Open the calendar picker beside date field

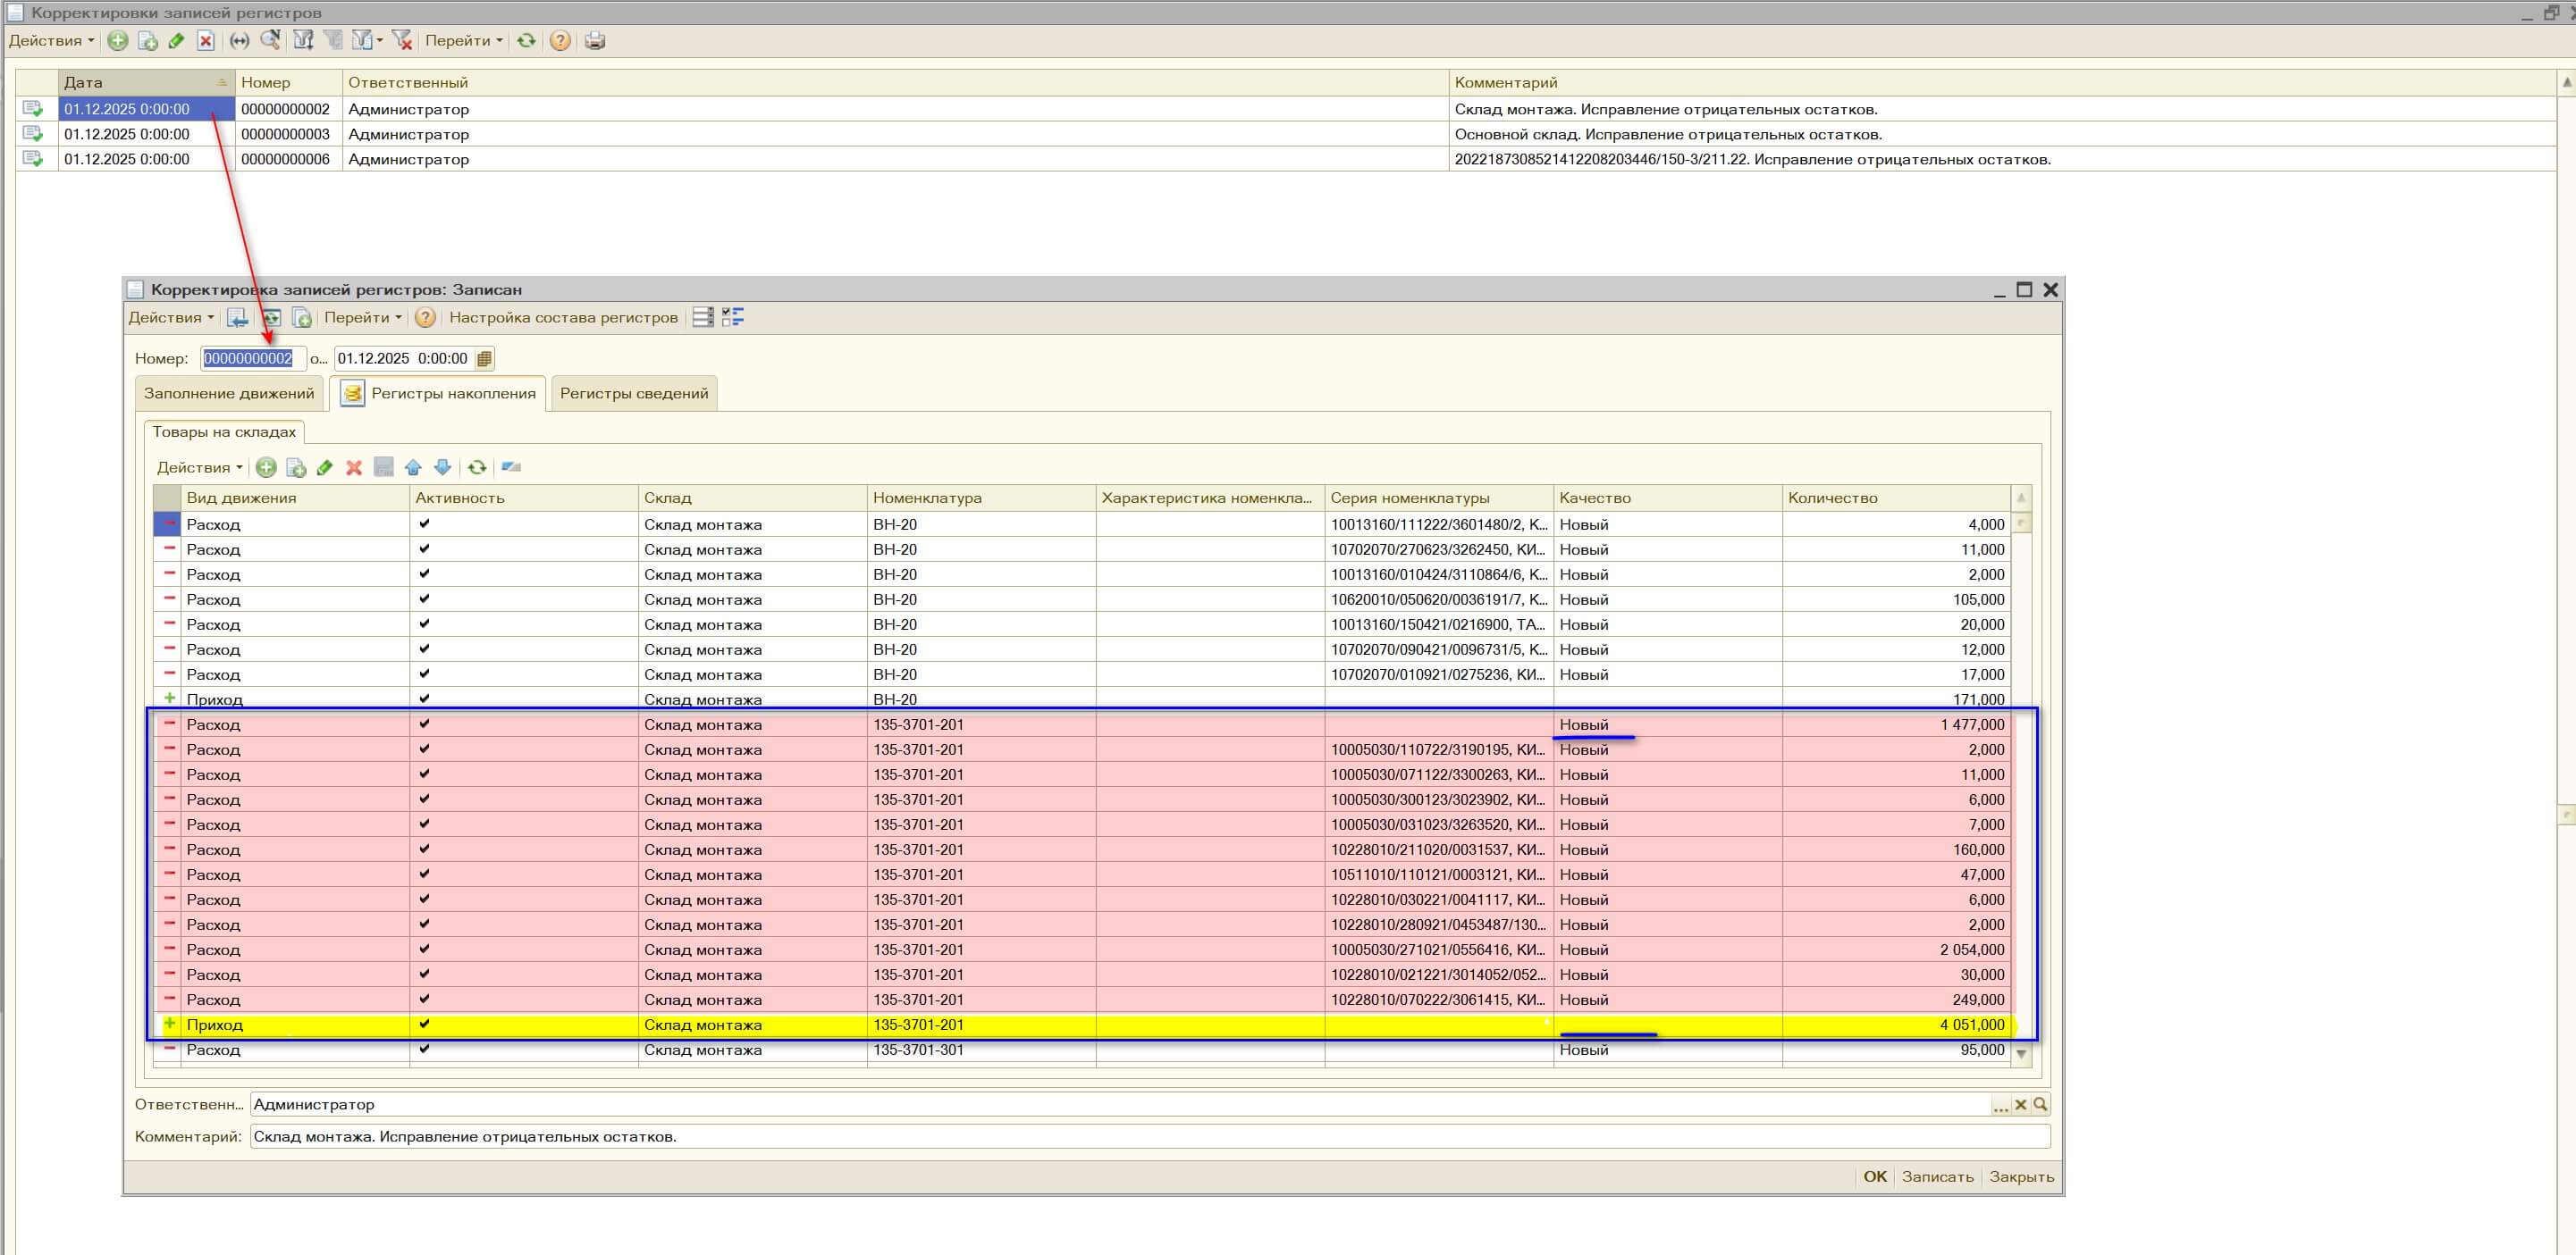click(x=484, y=359)
